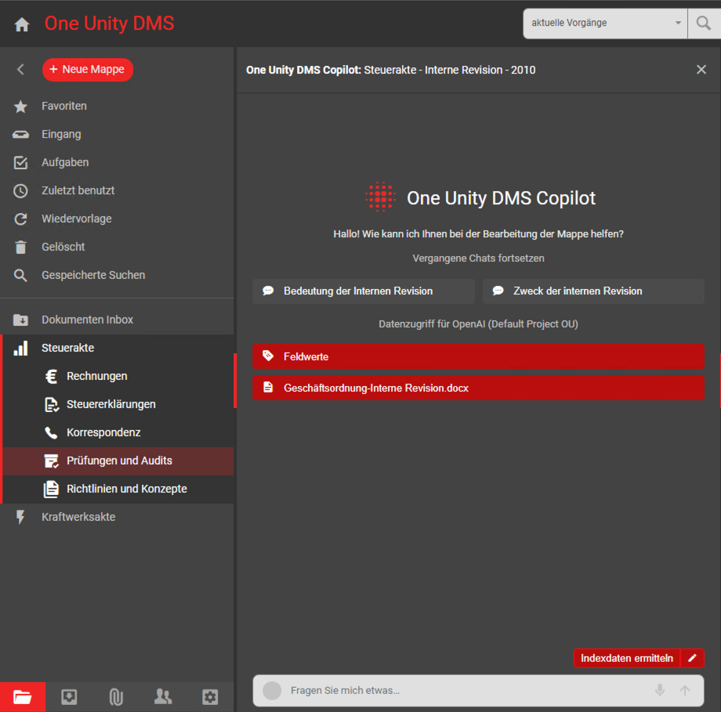
Task: Close the Copilot panel with X
Action: 701,70
